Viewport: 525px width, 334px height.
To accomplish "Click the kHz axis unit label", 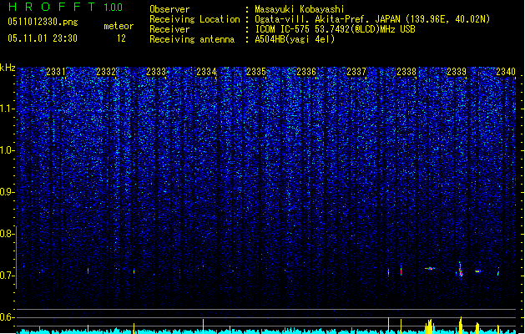I will click(x=8, y=68).
